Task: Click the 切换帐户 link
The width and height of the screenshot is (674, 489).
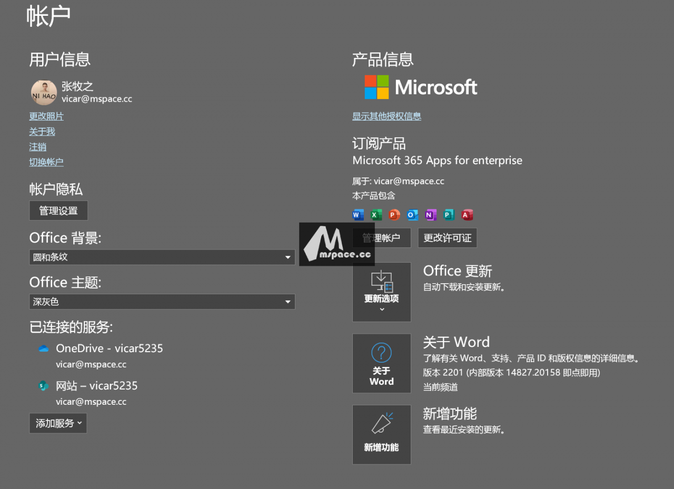Action: click(46, 162)
